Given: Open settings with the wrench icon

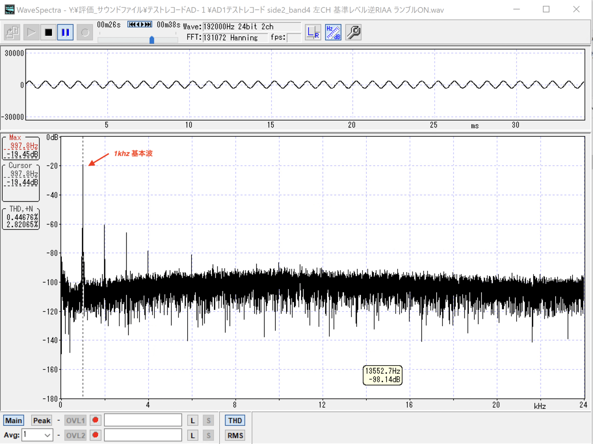Looking at the screenshot, I should click(353, 32).
